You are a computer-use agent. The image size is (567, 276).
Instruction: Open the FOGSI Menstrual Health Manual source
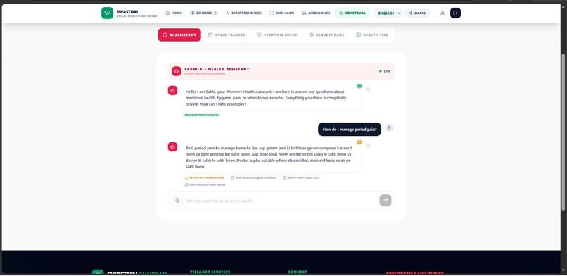(205, 185)
